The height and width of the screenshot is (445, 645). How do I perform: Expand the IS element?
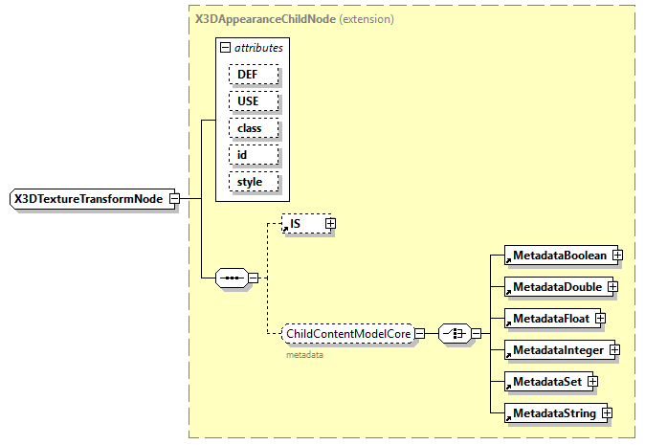point(330,223)
